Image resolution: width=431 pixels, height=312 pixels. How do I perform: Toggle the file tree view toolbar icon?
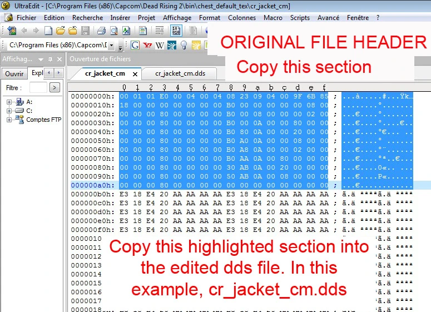12,31
